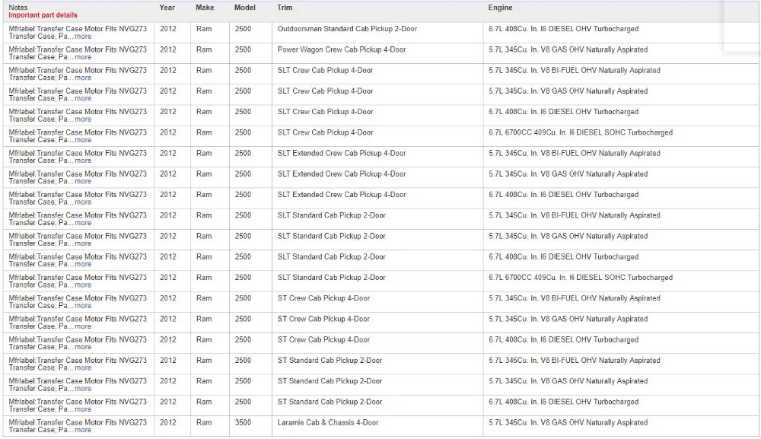This screenshot has height=439, width=761.
Task: Click notes text in Laramie Cab & Chassis row
Action: [x=78, y=426]
